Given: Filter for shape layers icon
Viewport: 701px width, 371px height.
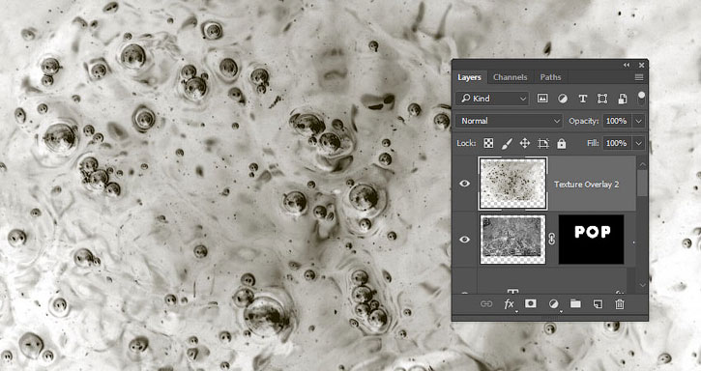Looking at the screenshot, I should coord(602,99).
